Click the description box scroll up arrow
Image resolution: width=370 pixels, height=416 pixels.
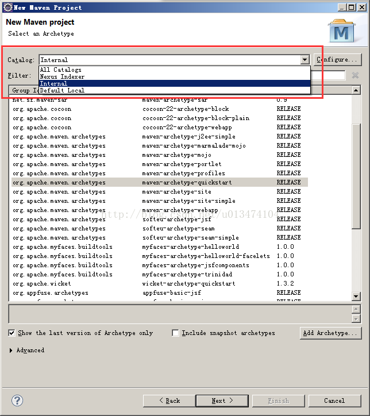pos(356,309)
